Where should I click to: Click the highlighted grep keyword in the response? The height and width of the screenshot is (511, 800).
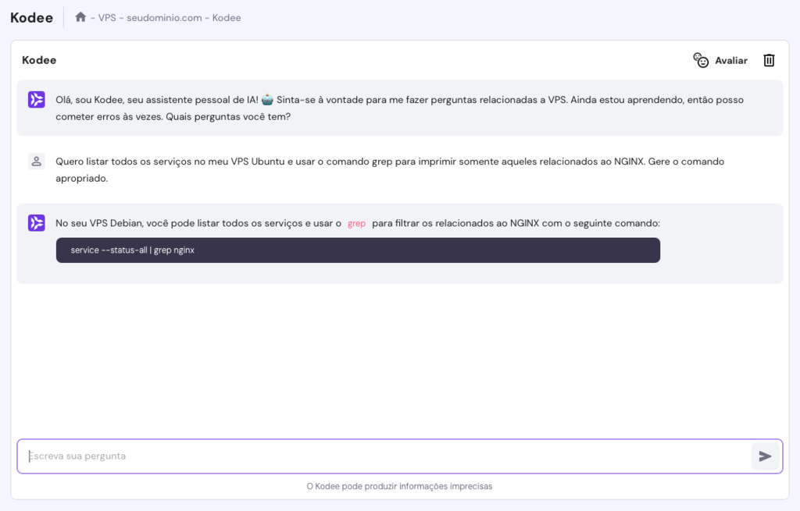click(356, 223)
